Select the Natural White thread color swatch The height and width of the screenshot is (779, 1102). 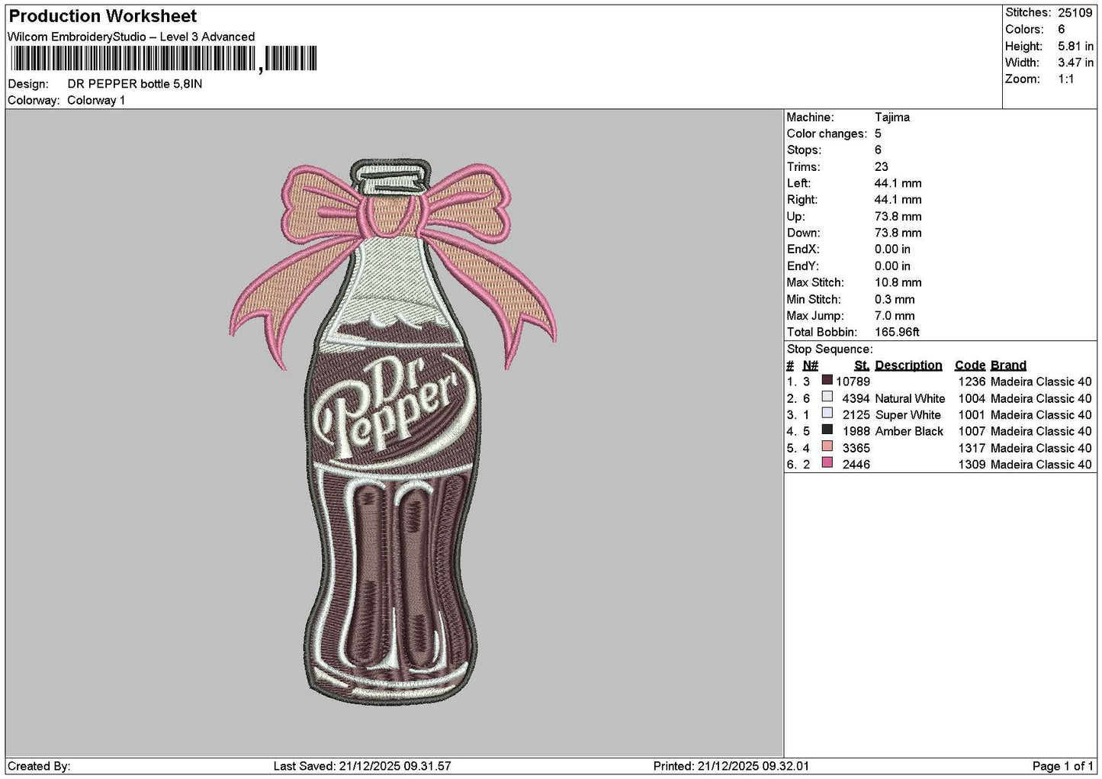(x=827, y=397)
